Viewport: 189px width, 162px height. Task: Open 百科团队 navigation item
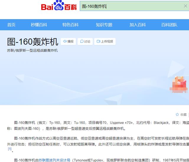click(169, 25)
